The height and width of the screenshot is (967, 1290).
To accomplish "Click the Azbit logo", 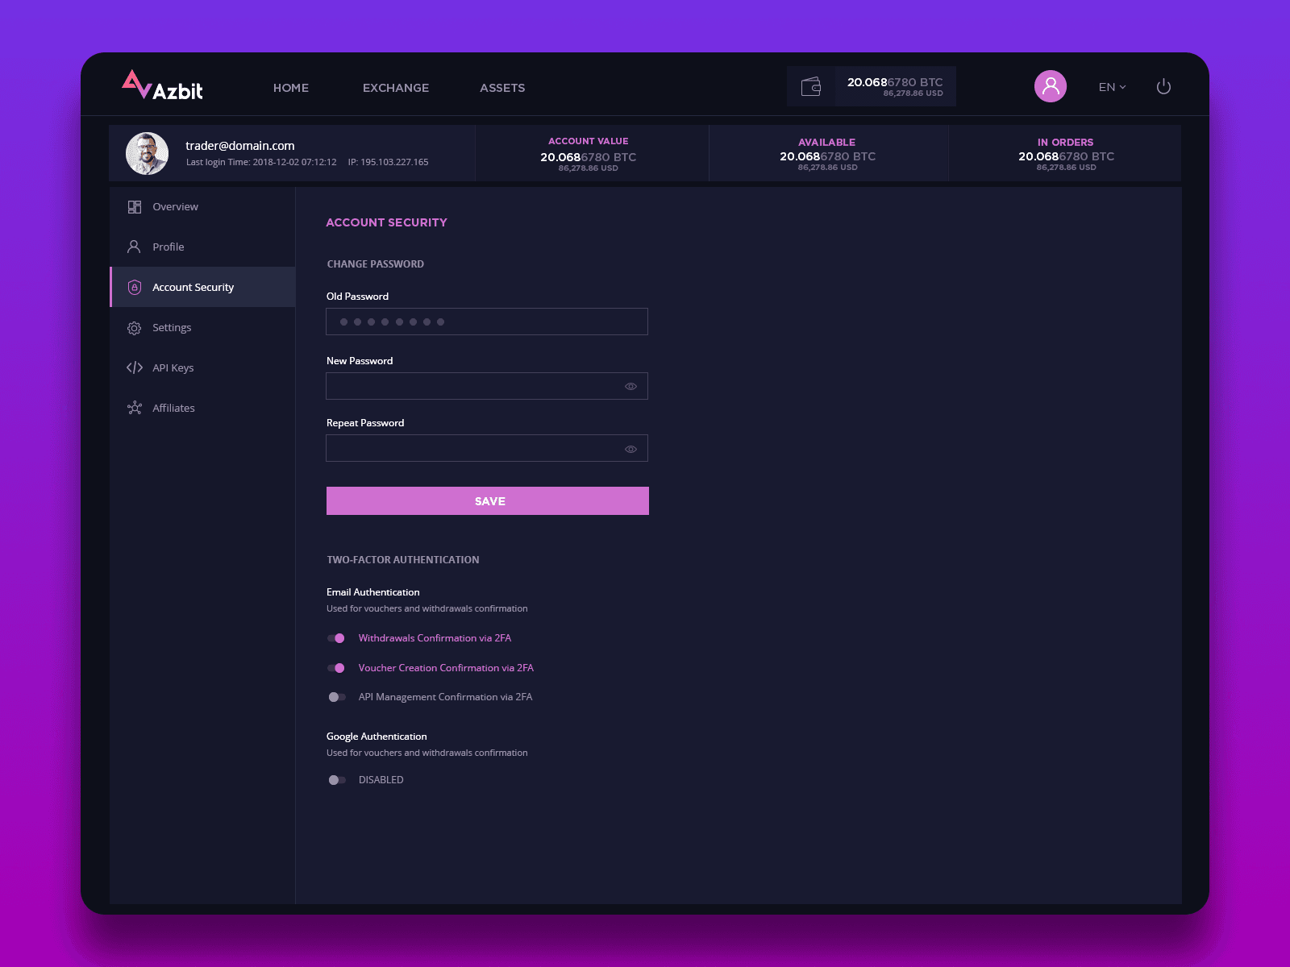I will point(162,86).
